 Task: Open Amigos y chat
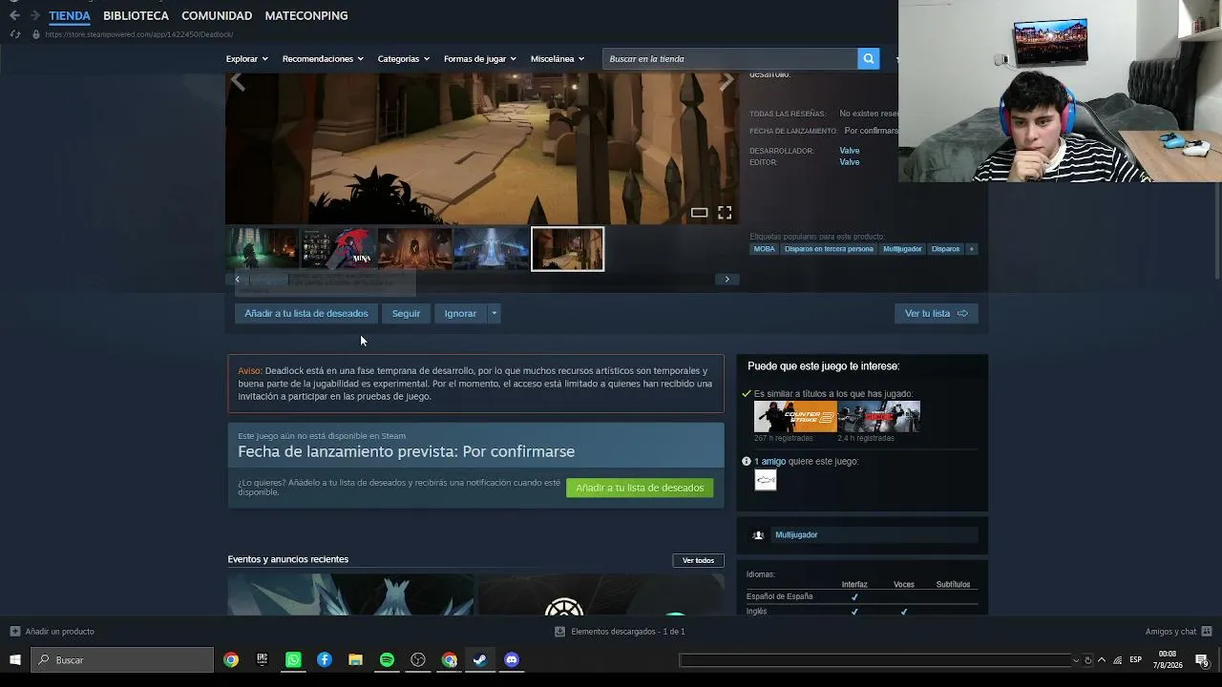click(1170, 632)
